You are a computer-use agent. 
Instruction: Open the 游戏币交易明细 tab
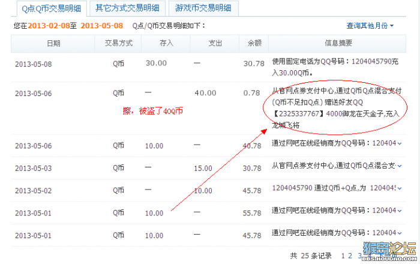(x=203, y=8)
